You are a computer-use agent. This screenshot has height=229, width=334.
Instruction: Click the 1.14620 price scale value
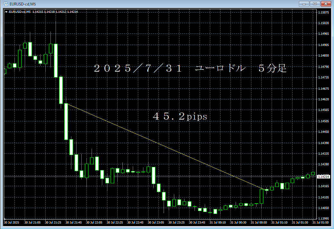tap(324, 99)
